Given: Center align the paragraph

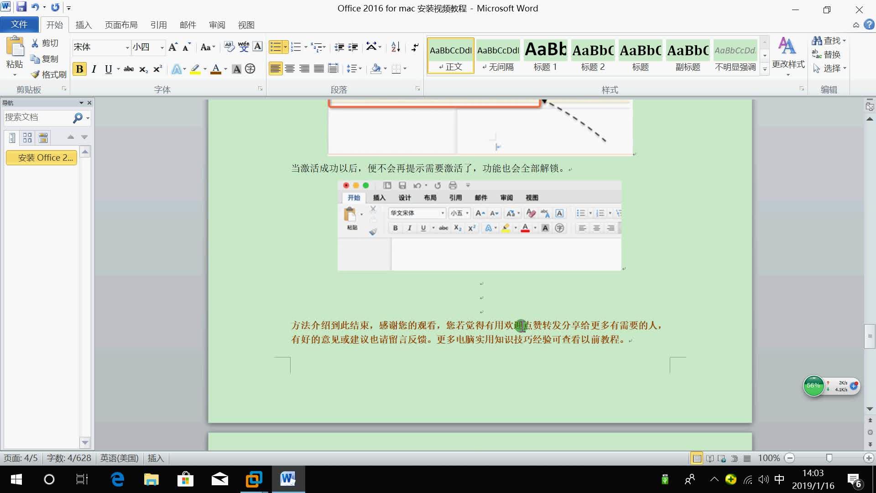Looking at the screenshot, I should click(x=290, y=69).
